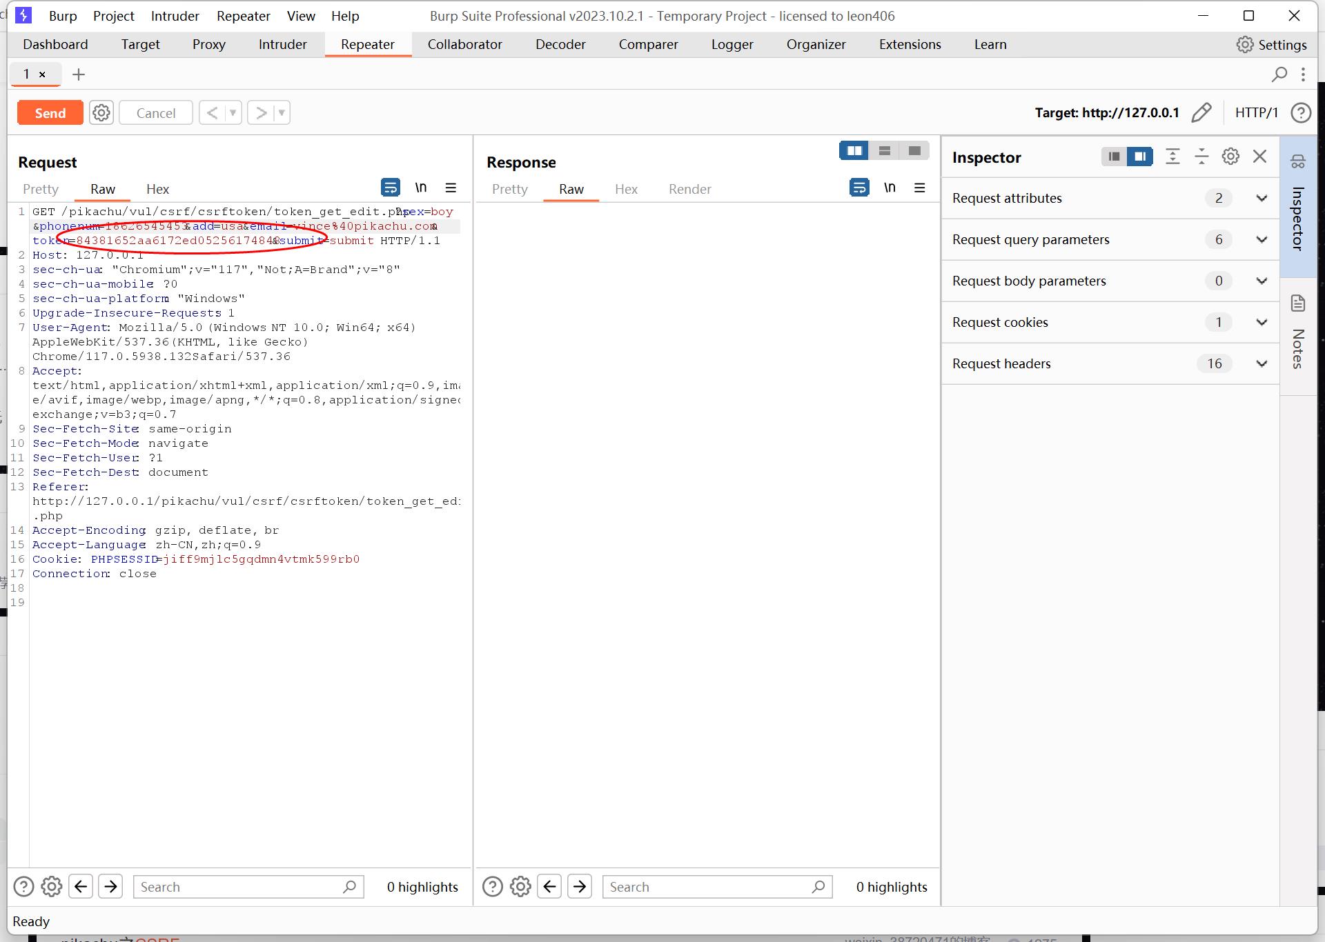This screenshot has height=942, width=1325.
Task: Add a new Repeater tab
Action: coord(79,74)
